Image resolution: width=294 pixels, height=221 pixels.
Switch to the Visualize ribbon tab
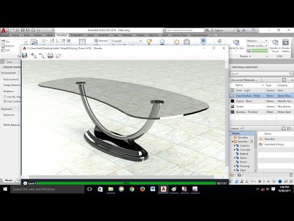coord(62,35)
